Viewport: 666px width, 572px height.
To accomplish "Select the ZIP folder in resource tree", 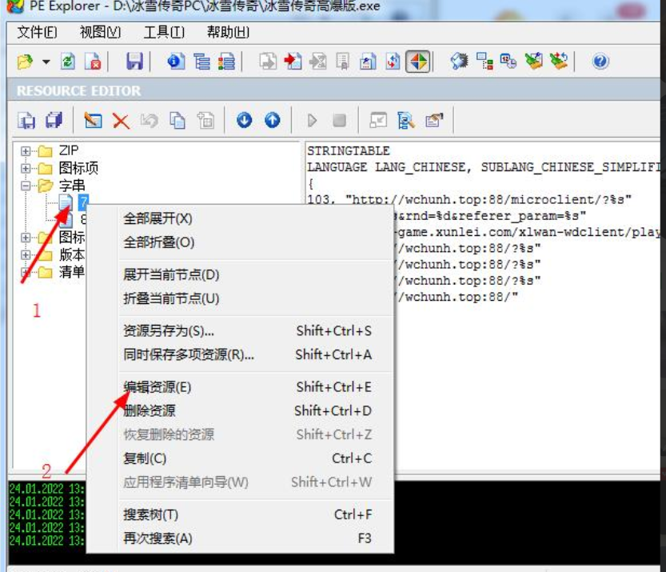I will tap(69, 150).
